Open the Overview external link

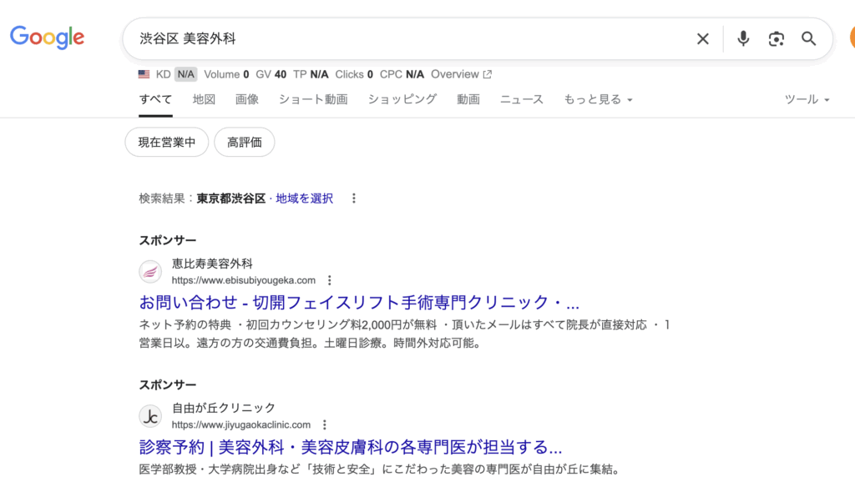tap(461, 74)
